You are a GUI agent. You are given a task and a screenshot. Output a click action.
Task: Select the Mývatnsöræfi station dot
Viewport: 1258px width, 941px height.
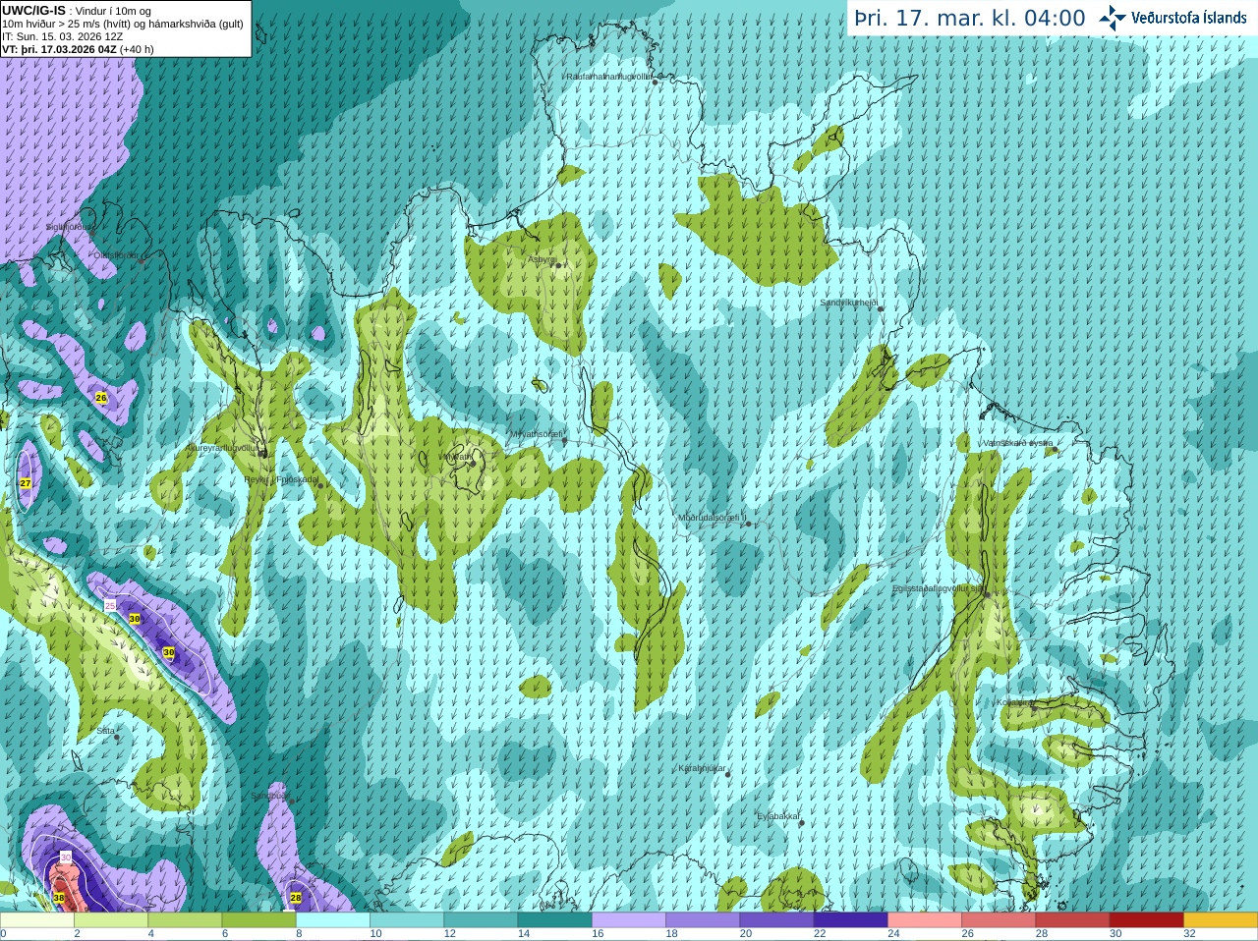(564, 440)
